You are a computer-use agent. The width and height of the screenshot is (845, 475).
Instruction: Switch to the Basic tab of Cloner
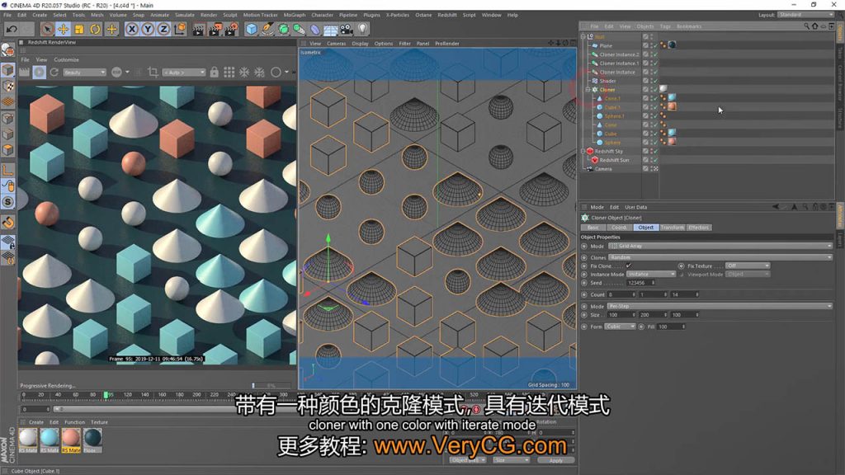[592, 228]
